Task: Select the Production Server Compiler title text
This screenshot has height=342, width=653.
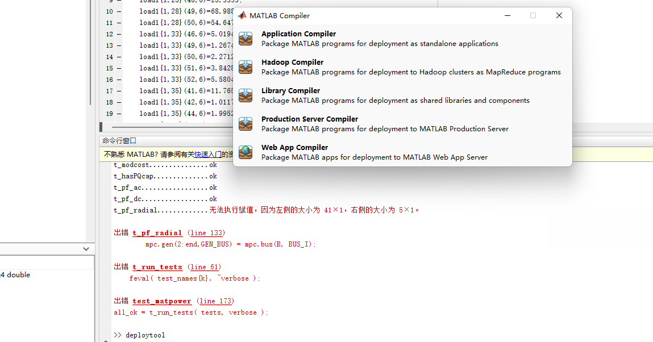Action: [x=310, y=119]
